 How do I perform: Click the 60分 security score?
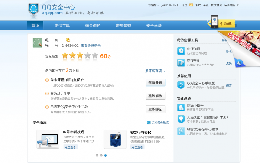pos(105,56)
